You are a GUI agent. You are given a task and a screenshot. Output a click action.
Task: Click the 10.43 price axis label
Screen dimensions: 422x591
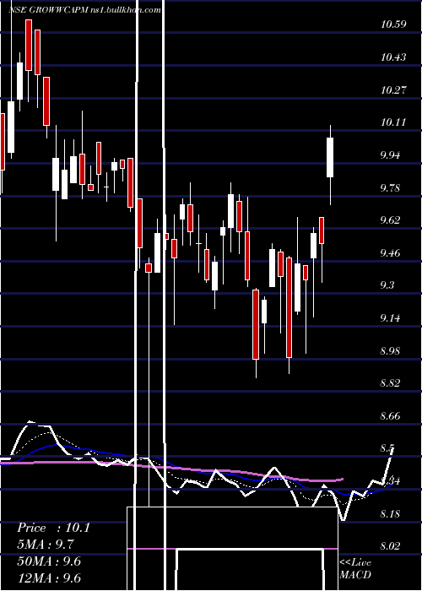(393, 57)
